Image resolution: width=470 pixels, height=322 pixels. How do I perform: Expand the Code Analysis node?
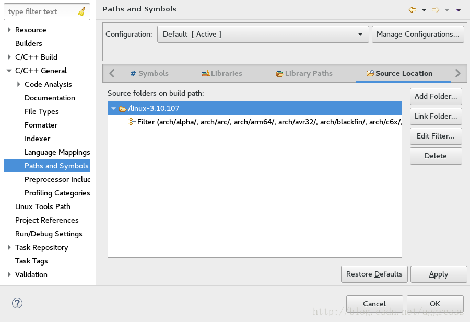[19, 84]
